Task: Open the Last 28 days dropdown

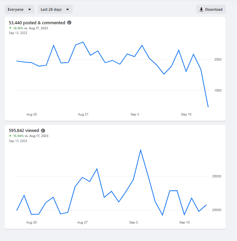Action: point(55,9)
